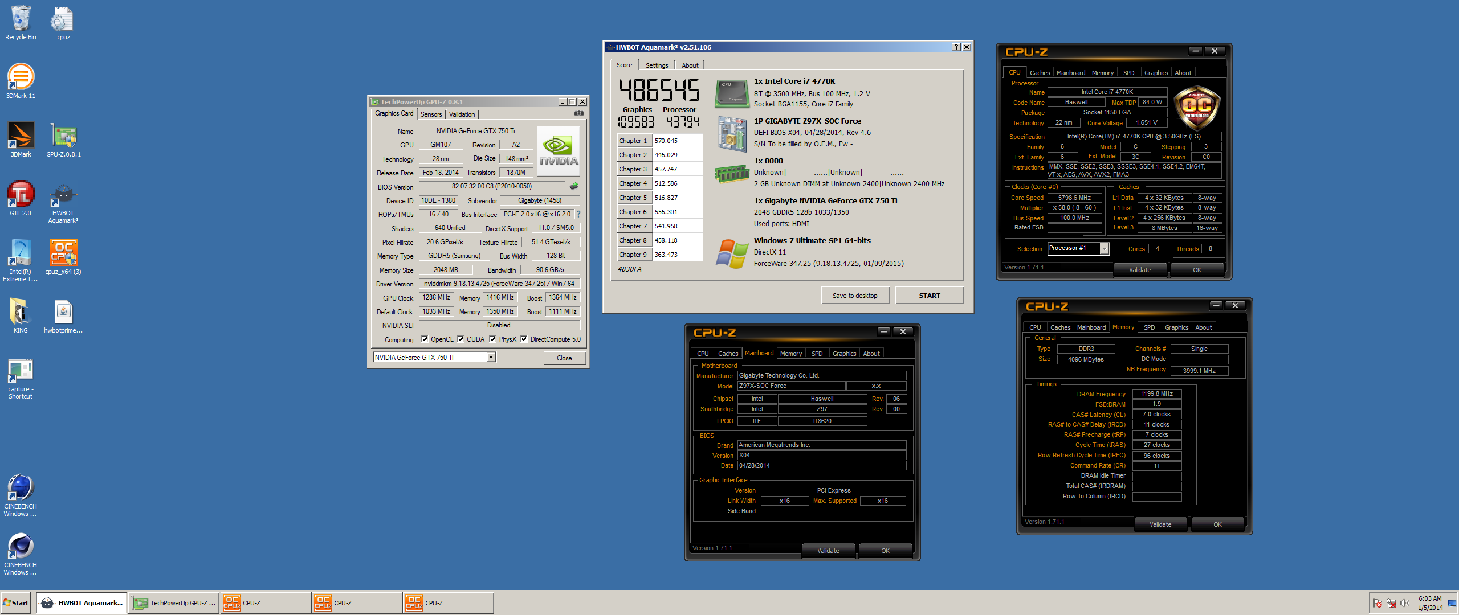Click the taskbar clock showing 6:03 AM

1430,603
